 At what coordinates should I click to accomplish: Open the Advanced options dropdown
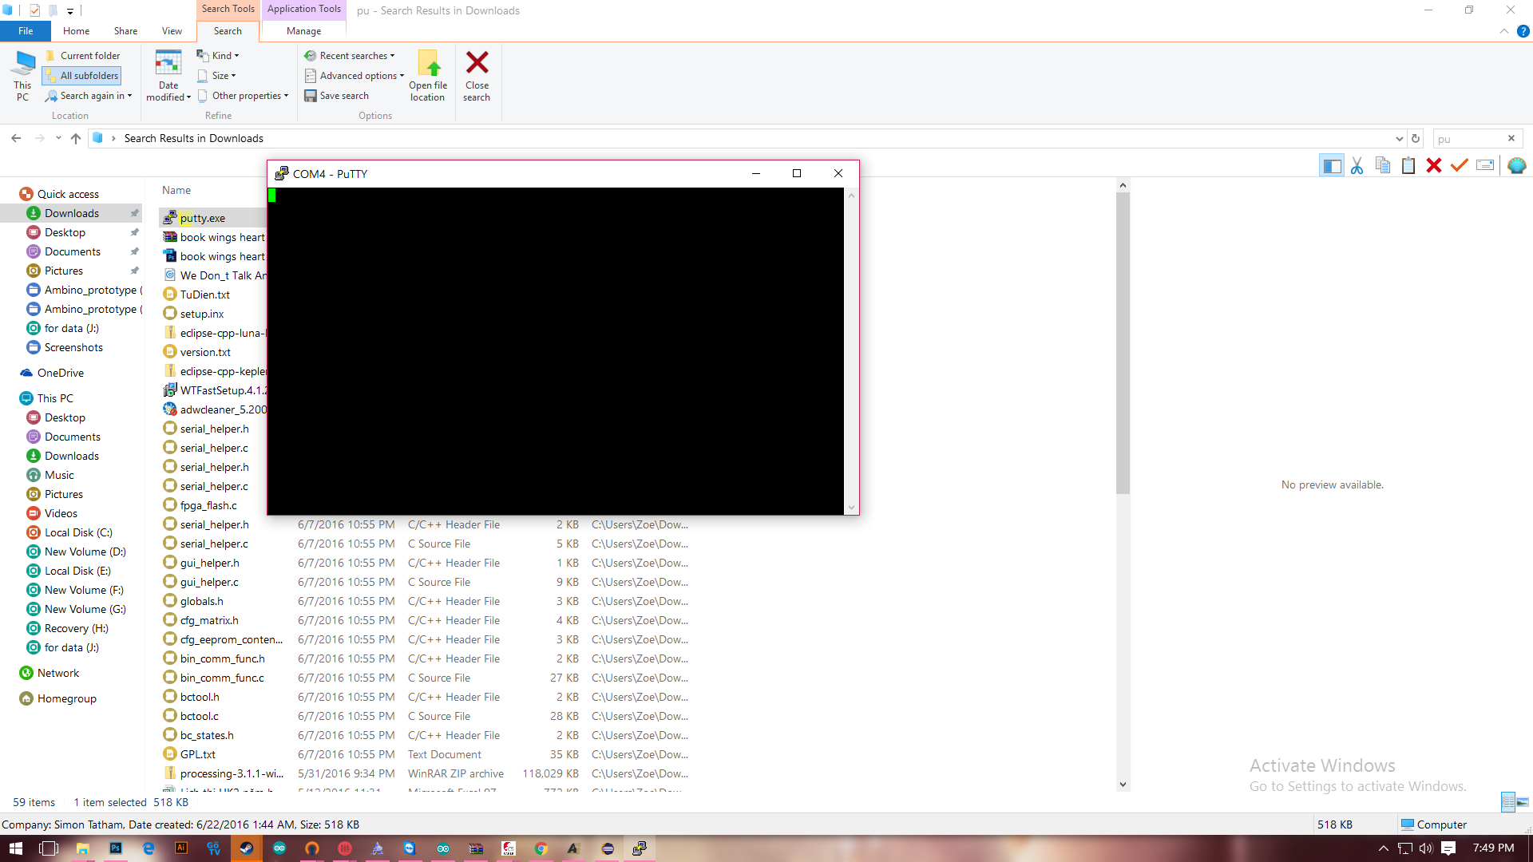pyautogui.click(x=355, y=76)
